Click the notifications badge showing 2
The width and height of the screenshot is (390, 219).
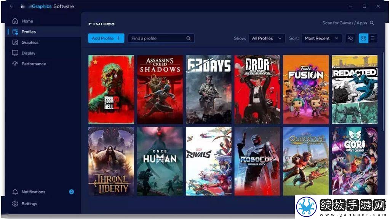[x=71, y=192]
